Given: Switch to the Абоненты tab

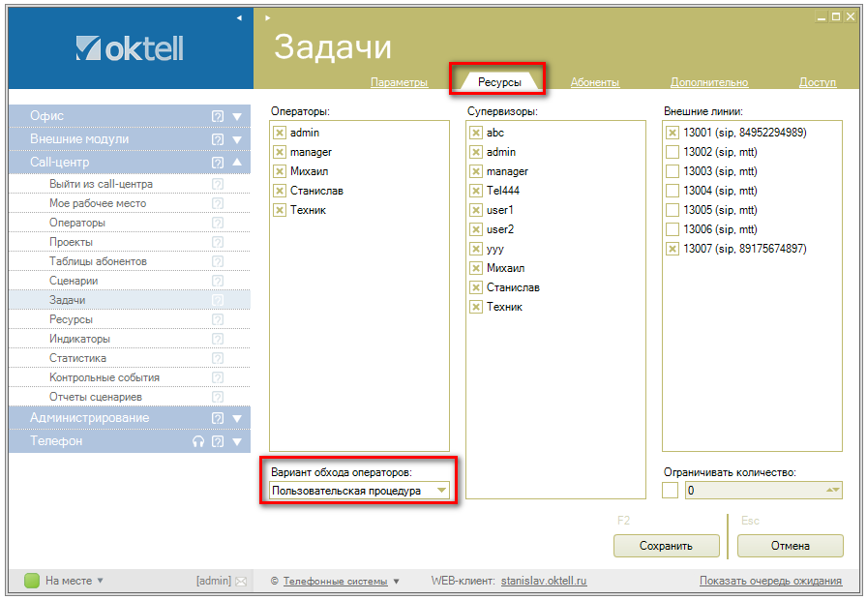Looking at the screenshot, I should (594, 82).
